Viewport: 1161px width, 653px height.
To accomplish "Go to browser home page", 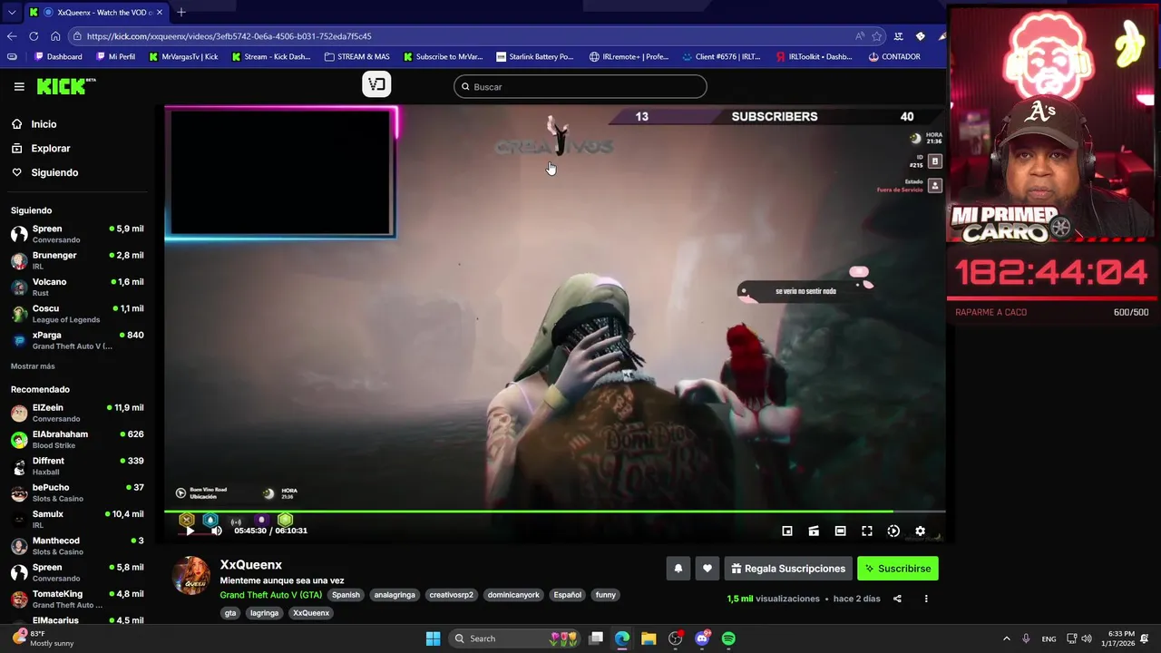I will 55,36.
